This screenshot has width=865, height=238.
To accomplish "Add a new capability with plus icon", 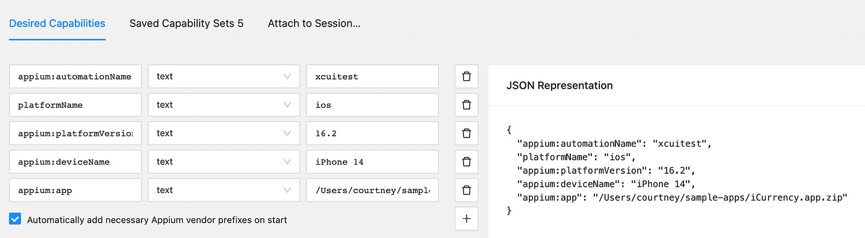I will tap(466, 218).
